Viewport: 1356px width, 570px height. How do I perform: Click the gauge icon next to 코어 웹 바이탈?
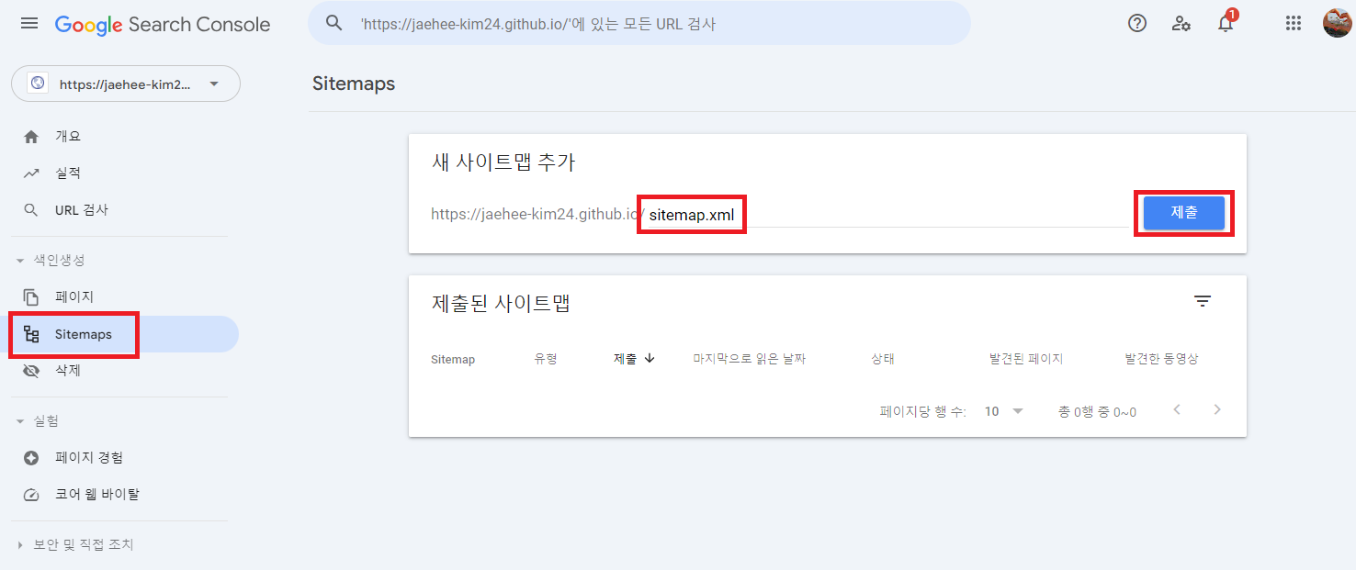[x=31, y=495]
